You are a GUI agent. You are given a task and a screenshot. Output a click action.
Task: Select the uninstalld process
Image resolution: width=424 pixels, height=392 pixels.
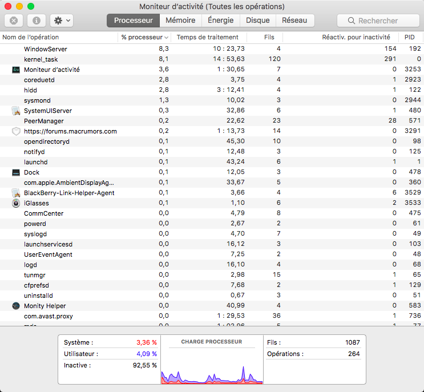[212, 296]
